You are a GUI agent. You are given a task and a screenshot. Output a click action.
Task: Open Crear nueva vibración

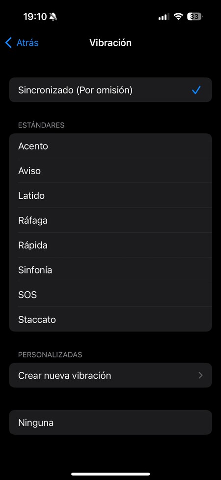click(x=110, y=375)
